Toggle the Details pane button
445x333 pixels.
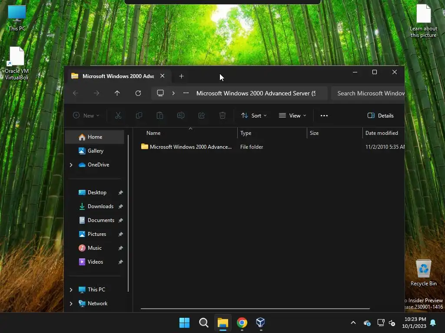(381, 115)
